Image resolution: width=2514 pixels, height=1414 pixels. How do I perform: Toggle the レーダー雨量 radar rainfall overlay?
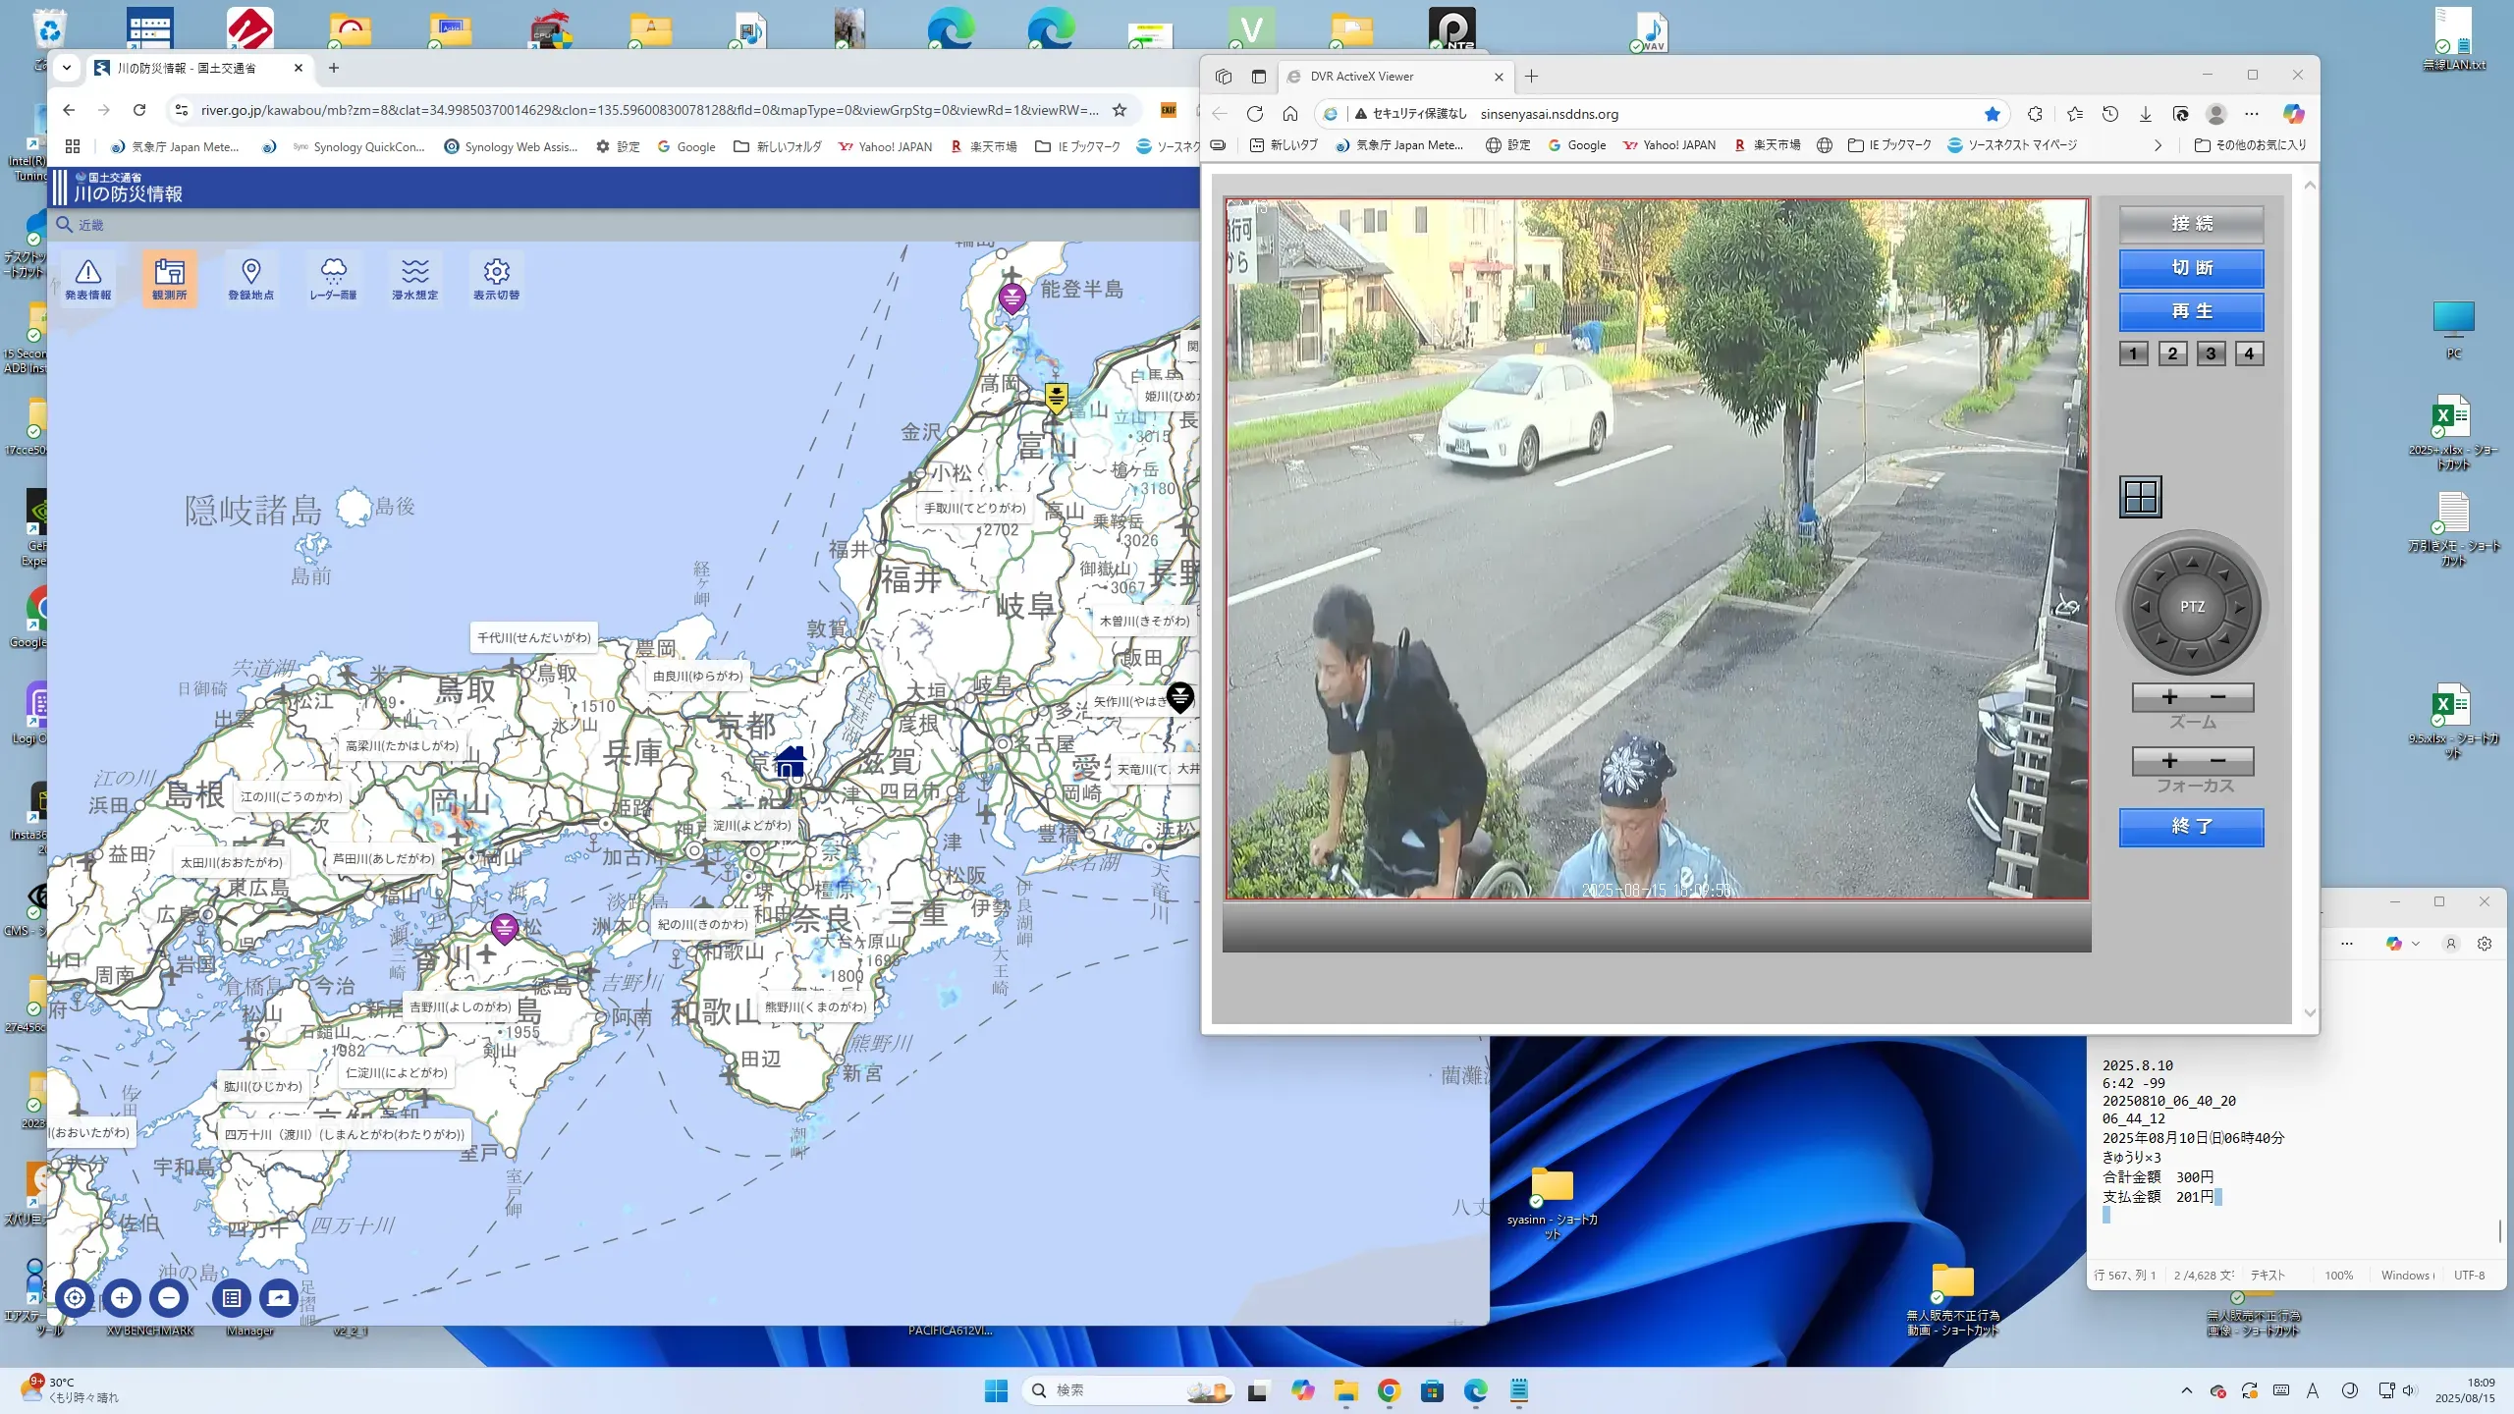click(333, 279)
